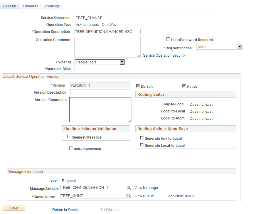The height and width of the screenshot is (214, 256).
Task: Open Service Operation Security link
Action: pyautogui.click(x=164, y=55)
